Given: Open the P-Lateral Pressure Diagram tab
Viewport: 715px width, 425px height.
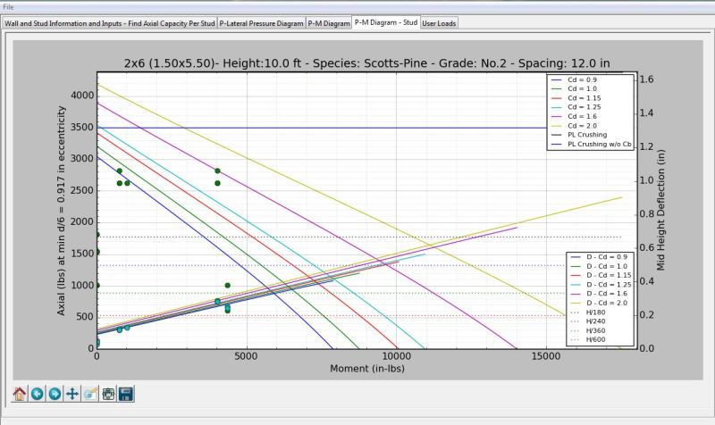Looking at the screenshot, I should click(261, 23).
